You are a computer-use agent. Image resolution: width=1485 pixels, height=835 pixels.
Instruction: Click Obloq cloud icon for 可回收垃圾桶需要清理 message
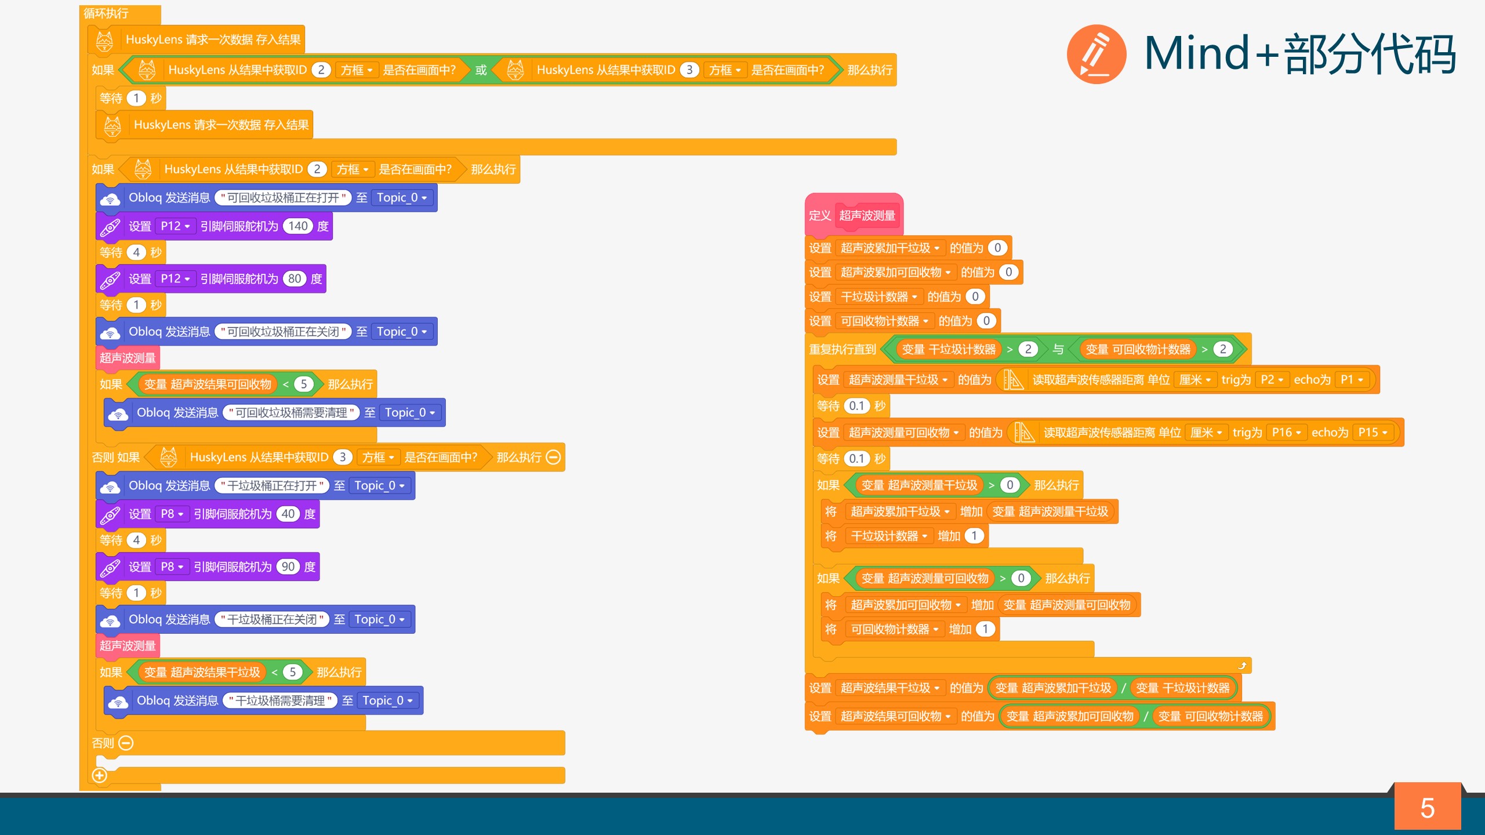tap(118, 414)
